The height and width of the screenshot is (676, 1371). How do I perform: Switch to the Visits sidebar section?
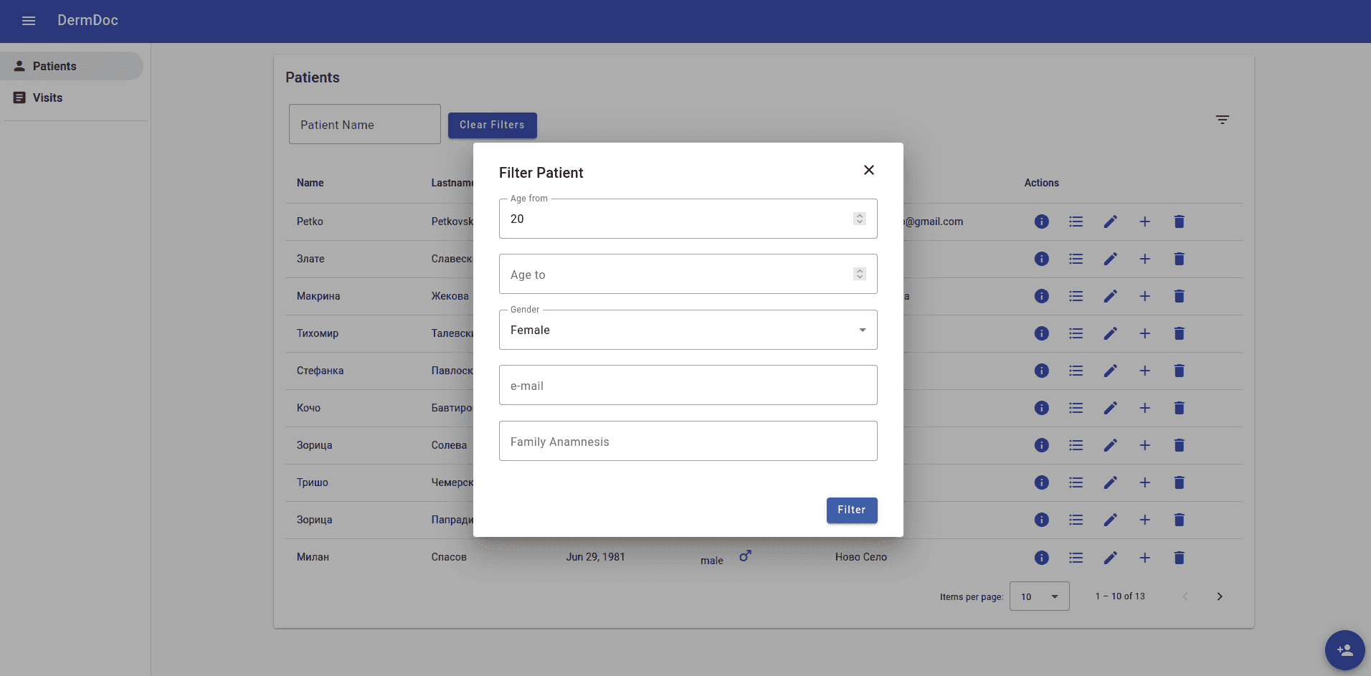47,97
